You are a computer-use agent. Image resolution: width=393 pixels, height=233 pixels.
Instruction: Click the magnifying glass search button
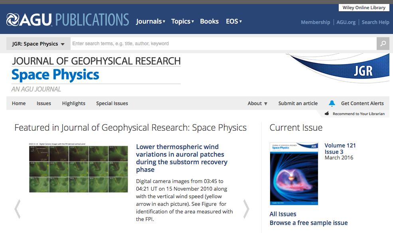point(383,44)
